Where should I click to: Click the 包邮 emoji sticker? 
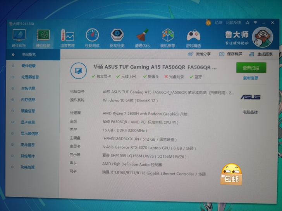tap(231, 174)
